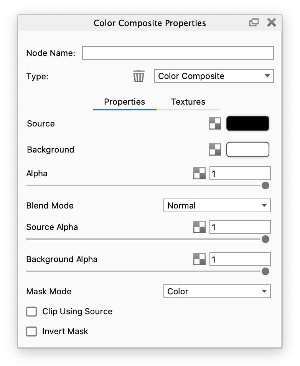This screenshot has height=366, width=300.
Task: Open the Type dropdown showing Color Composite
Action: [214, 76]
